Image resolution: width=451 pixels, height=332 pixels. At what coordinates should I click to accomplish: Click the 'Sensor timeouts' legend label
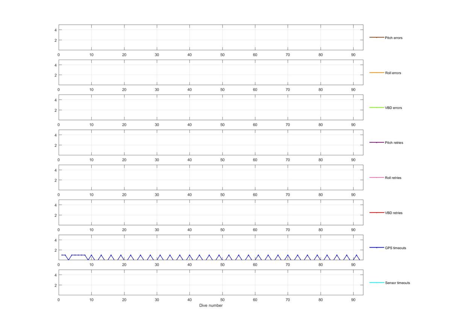(398, 283)
